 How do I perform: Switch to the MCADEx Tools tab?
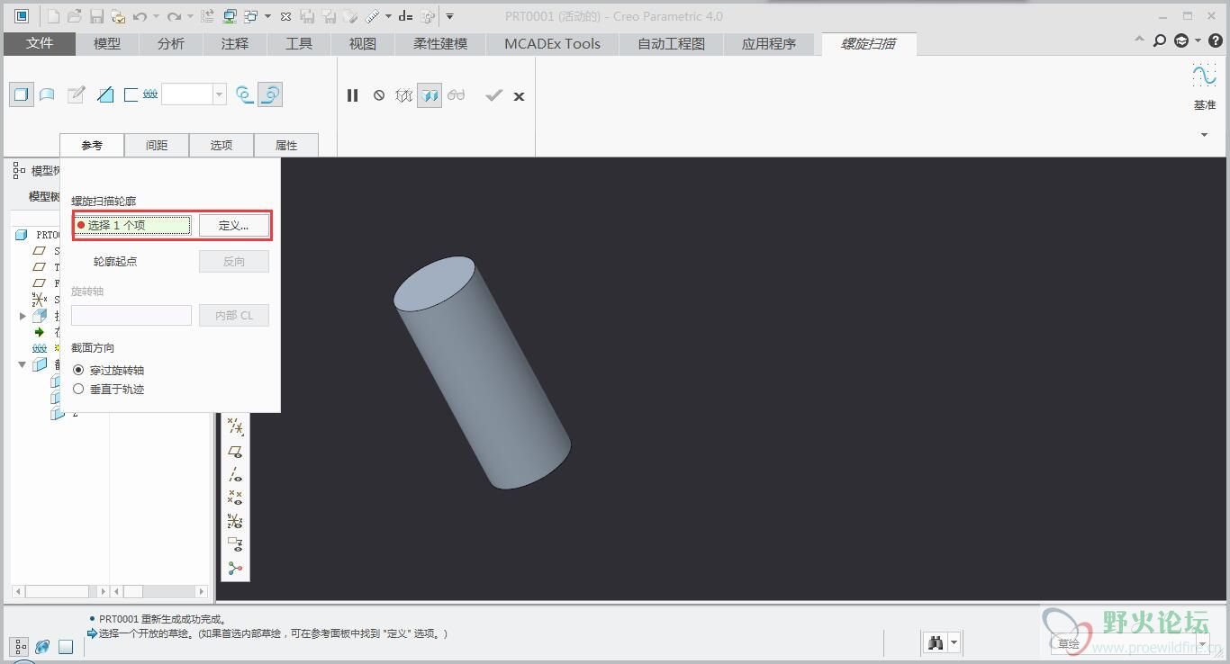tap(552, 43)
